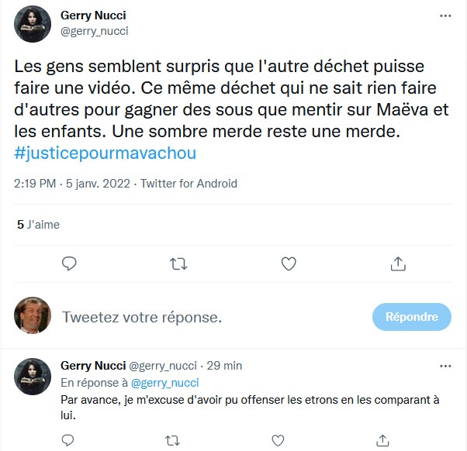Open the main tweet's more options menu

click(x=445, y=15)
